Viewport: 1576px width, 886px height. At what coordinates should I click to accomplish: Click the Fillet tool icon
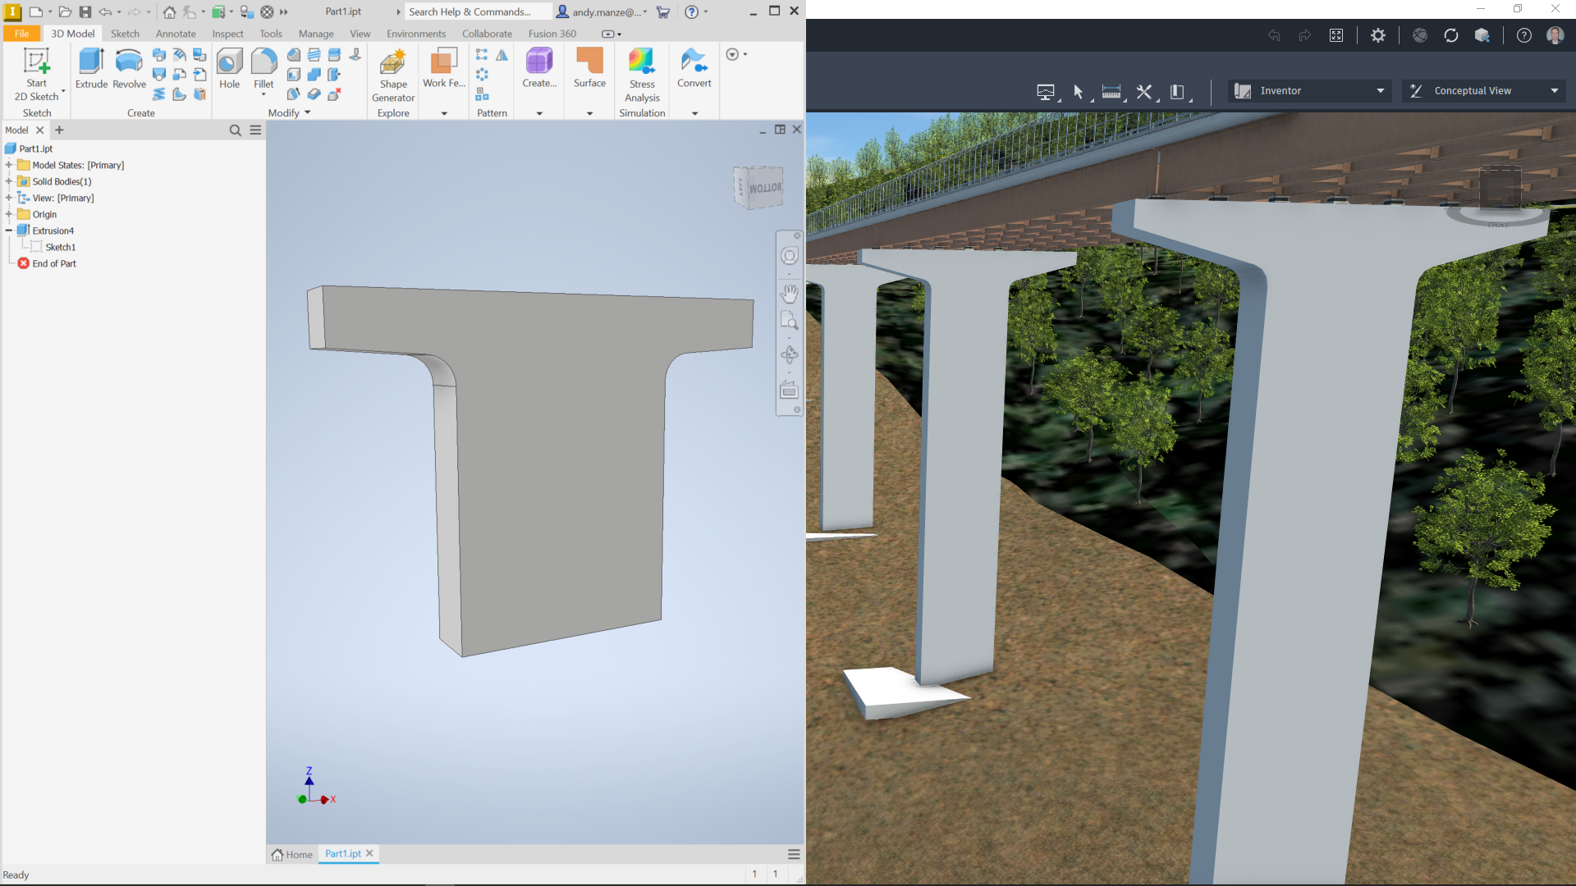coord(263,66)
